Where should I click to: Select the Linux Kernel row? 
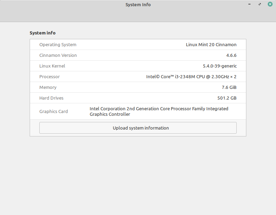(x=138, y=66)
